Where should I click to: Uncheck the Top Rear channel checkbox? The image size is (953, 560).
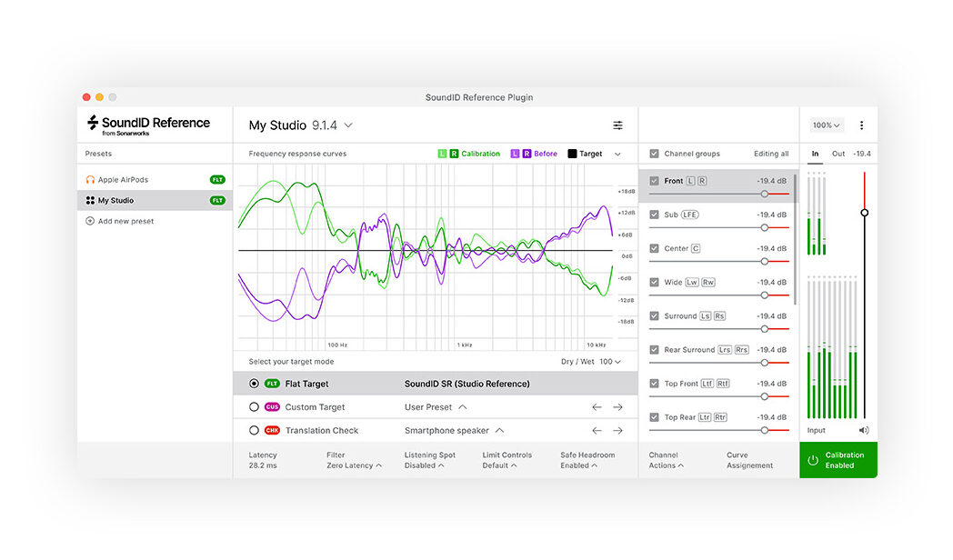tap(654, 417)
